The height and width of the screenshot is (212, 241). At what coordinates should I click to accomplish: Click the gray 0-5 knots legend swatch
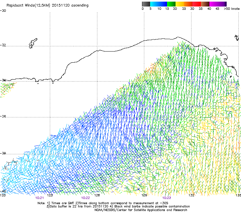(146, 4)
